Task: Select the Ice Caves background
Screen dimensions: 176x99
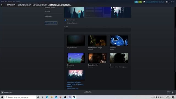Action: (119, 40)
